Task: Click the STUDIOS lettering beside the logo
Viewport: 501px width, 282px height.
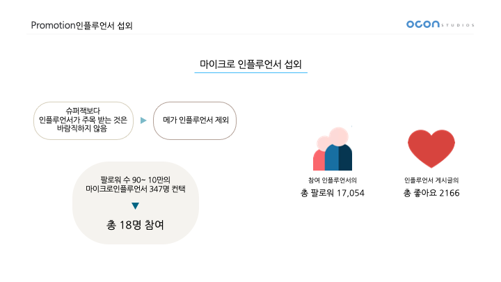Action: 458,25
